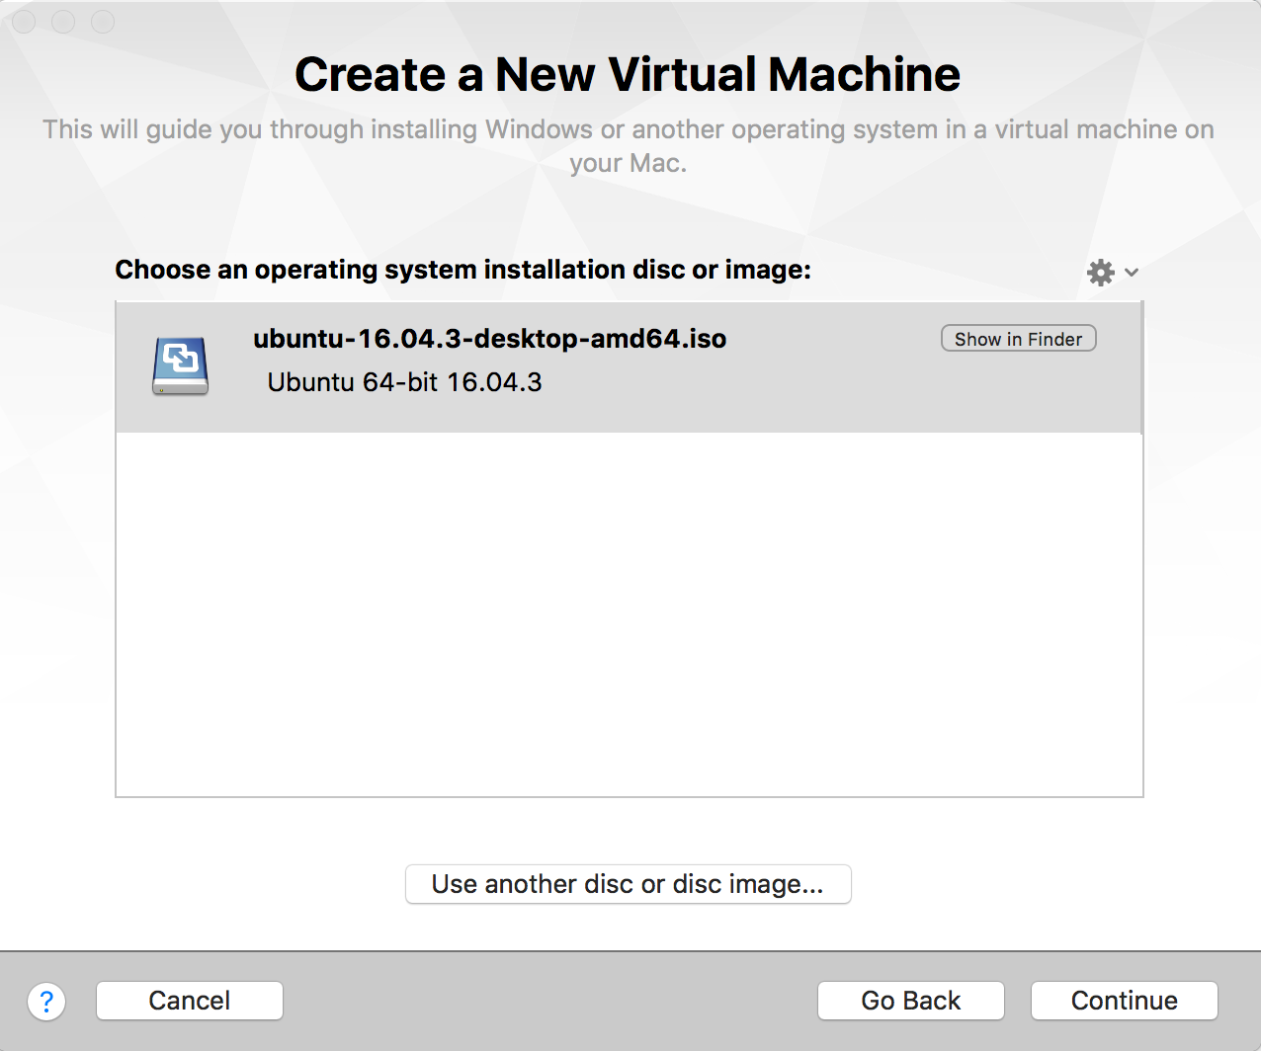Open help with the question mark button

(46, 1002)
